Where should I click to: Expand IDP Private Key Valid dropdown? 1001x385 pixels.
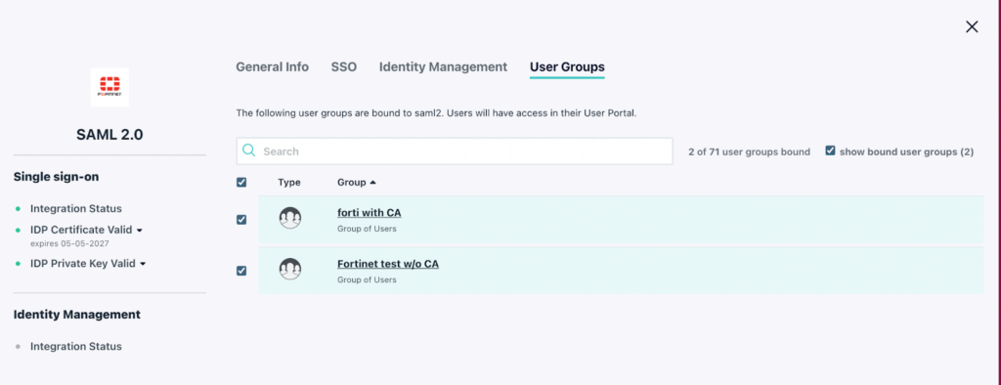click(x=143, y=264)
